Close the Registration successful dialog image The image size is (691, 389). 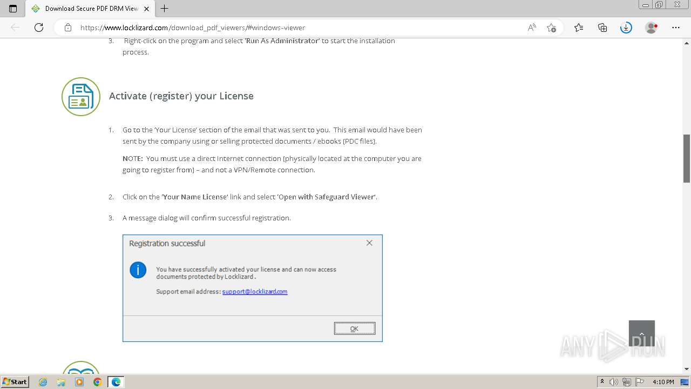(x=369, y=243)
